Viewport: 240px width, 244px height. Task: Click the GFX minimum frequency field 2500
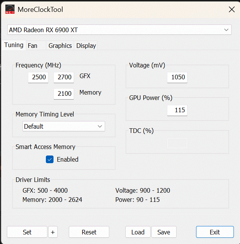point(38,77)
